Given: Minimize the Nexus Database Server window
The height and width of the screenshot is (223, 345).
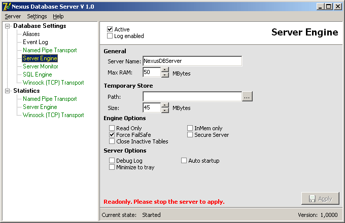Looking at the screenshot, I should point(320,7).
